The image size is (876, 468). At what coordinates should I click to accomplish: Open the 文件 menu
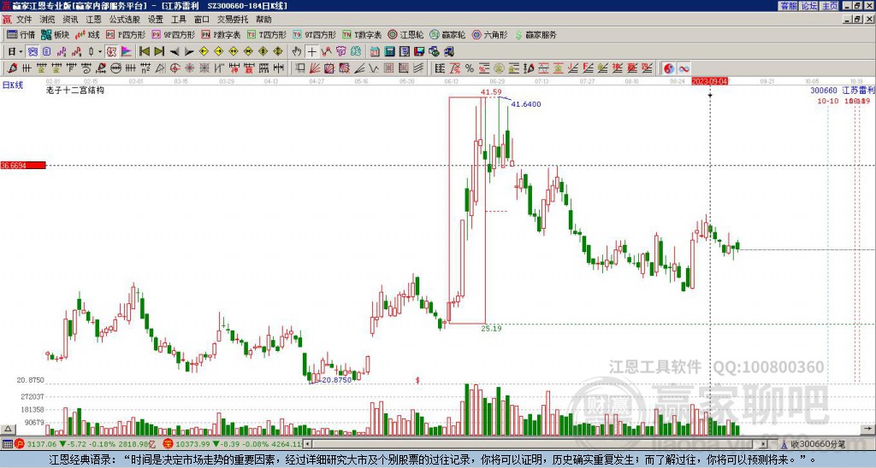[x=24, y=20]
